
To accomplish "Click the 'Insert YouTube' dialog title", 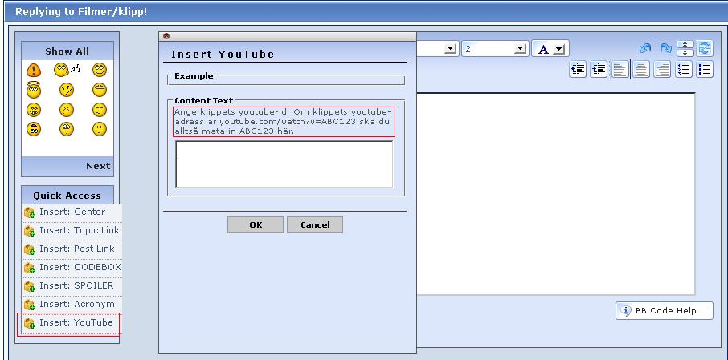I will click(x=223, y=55).
